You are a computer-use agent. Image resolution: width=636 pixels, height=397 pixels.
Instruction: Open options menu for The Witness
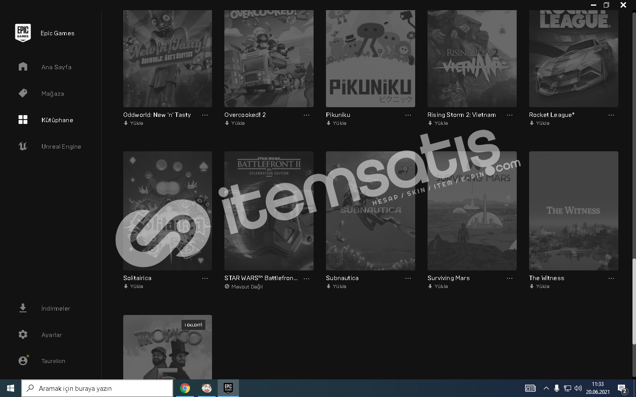click(611, 278)
